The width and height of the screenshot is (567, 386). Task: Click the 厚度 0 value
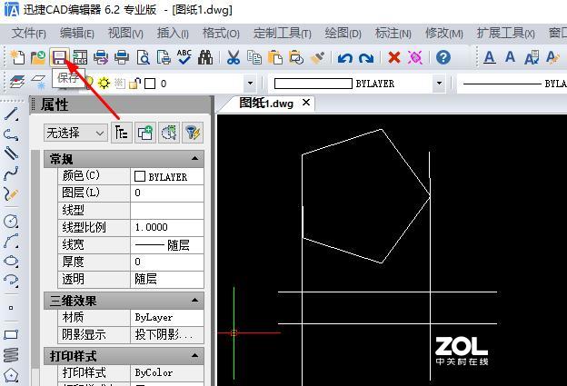pos(167,262)
